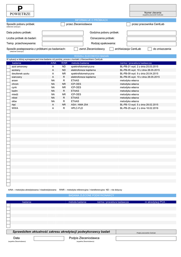Tick the 'zwrot Zleceniodawcy' checkbox
The image size is (181, 257).
[x=76, y=49]
